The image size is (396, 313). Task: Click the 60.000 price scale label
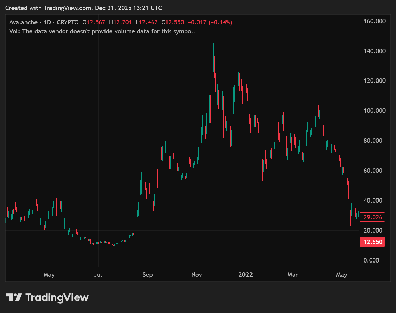pyautogui.click(x=373, y=171)
